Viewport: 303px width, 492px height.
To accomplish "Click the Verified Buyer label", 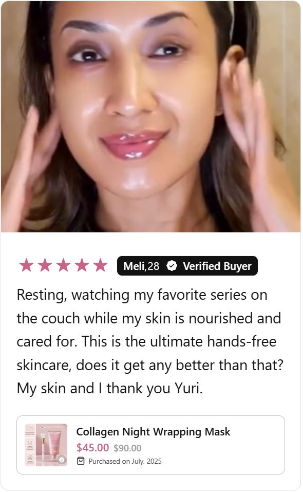I will (x=217, y=266).
